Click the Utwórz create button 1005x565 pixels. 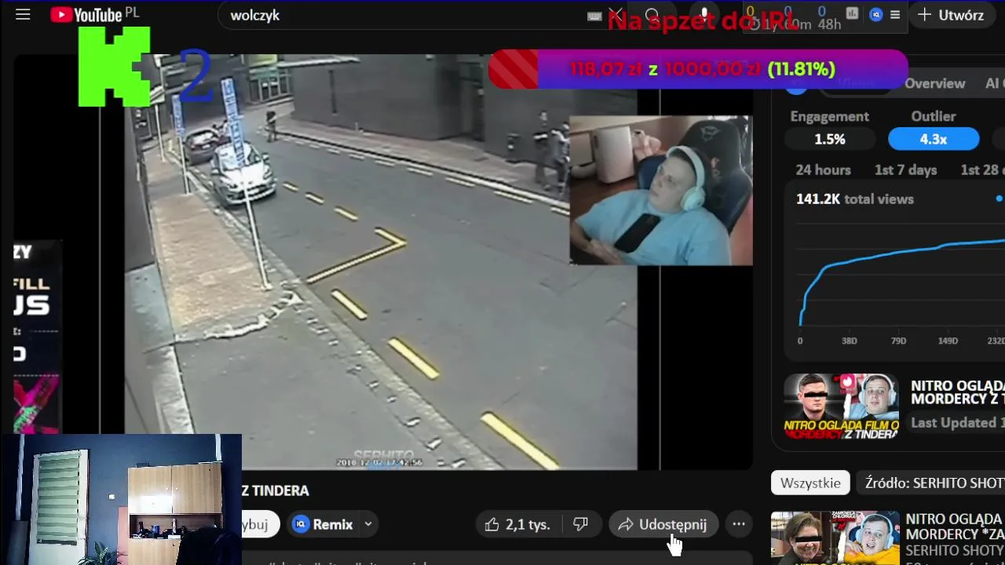[950, 15]
